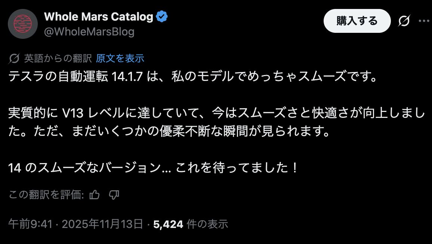This screenshot has width=432, height=244.
Task: Click the blue verified badge
Action: (161, 17)
